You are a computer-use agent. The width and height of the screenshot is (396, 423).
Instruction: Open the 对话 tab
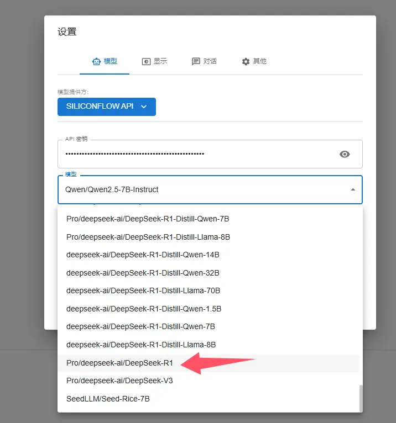[x=204, y=61]
